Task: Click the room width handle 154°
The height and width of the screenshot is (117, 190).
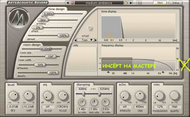Action: [51, 56]
